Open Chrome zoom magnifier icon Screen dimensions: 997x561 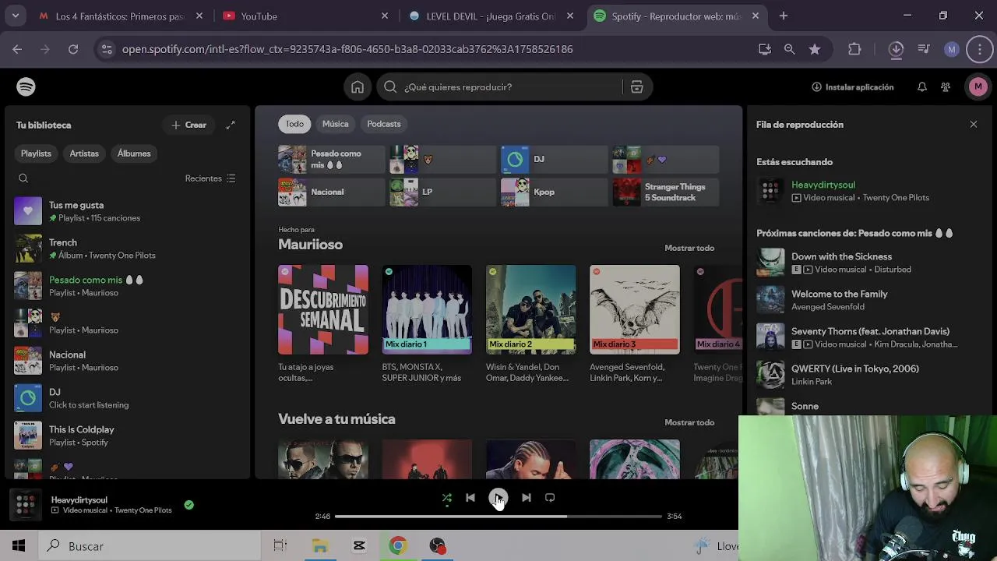click(790, 49)
